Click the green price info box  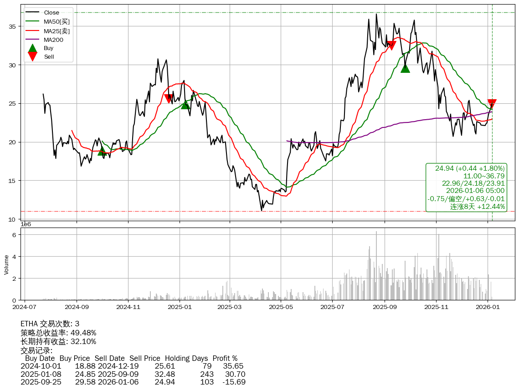pyautogui.click(x=466, y=187)
